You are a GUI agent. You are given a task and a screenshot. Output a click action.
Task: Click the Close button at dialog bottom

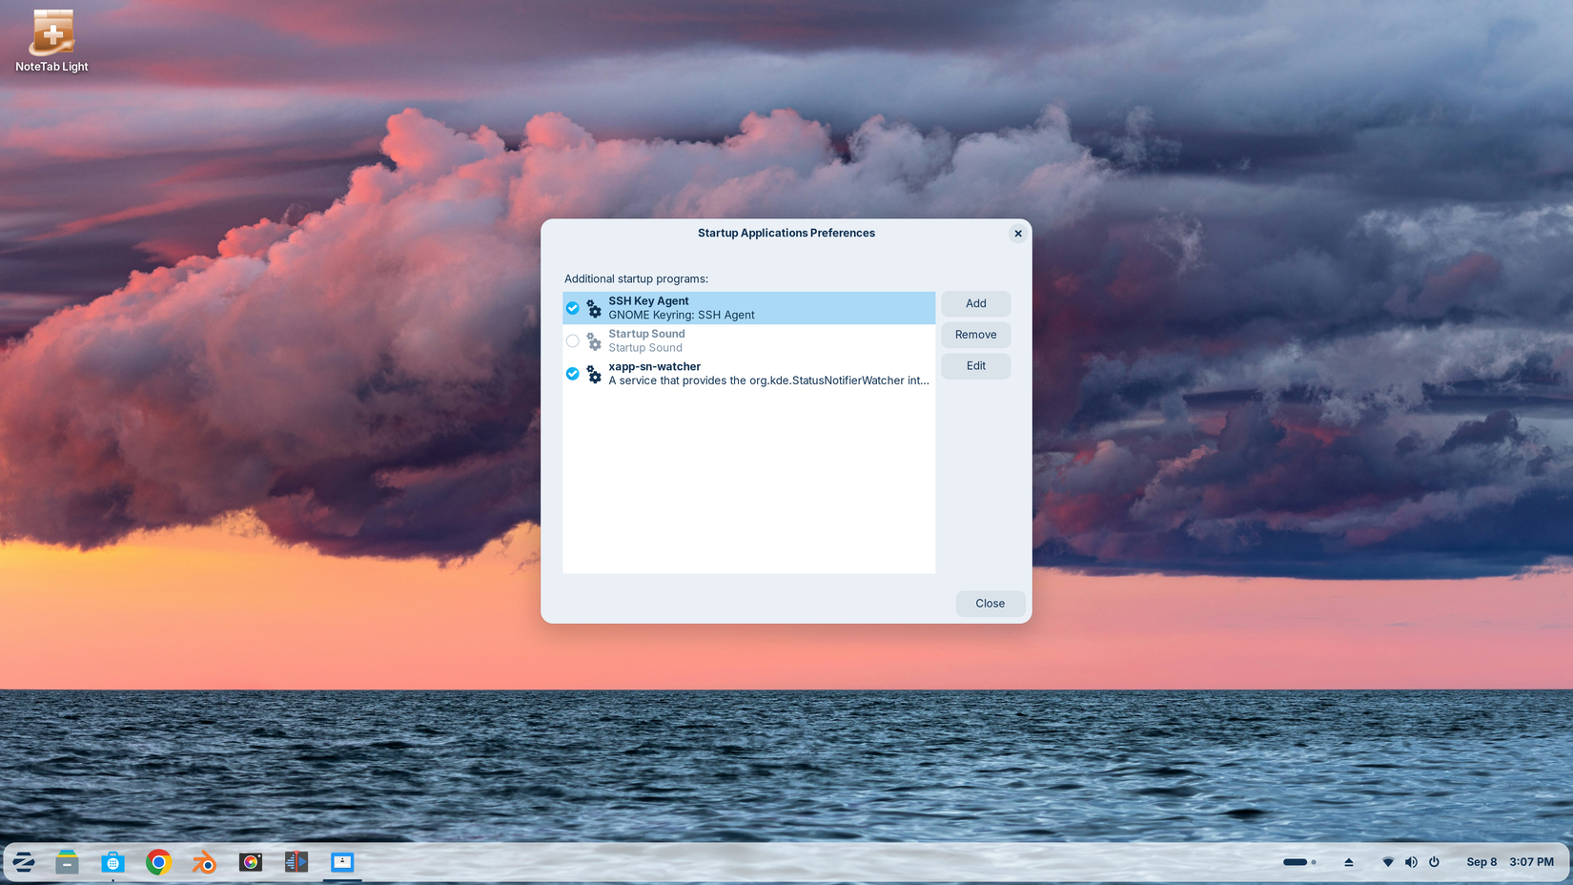pos(991,604)
